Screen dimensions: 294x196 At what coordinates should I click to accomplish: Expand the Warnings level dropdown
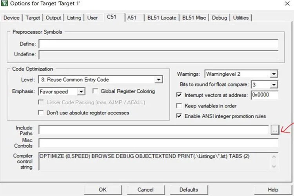[274, 74]
